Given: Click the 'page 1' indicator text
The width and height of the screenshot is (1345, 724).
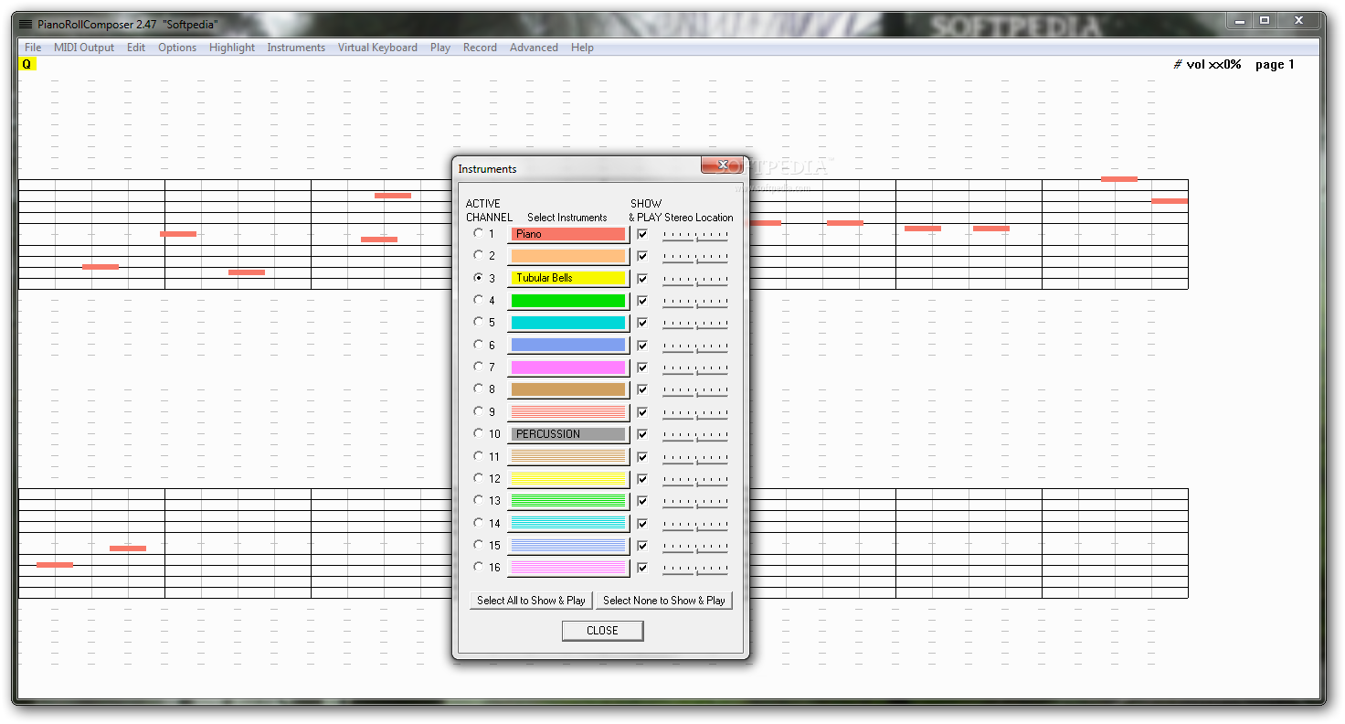Looking at the screenshot, I should pyautogui.click(x=1275, y=64).
